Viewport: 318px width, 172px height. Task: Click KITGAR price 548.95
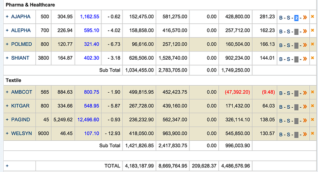coord(91,106)
